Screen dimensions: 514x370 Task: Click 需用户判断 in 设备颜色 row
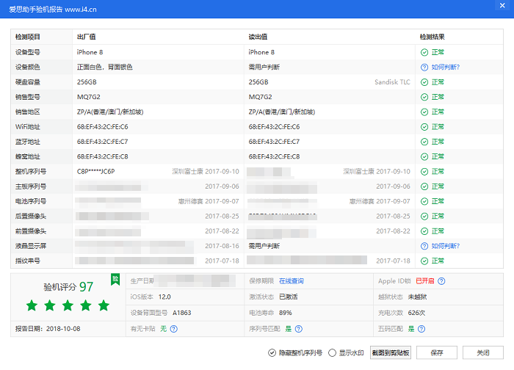(264, 68)
